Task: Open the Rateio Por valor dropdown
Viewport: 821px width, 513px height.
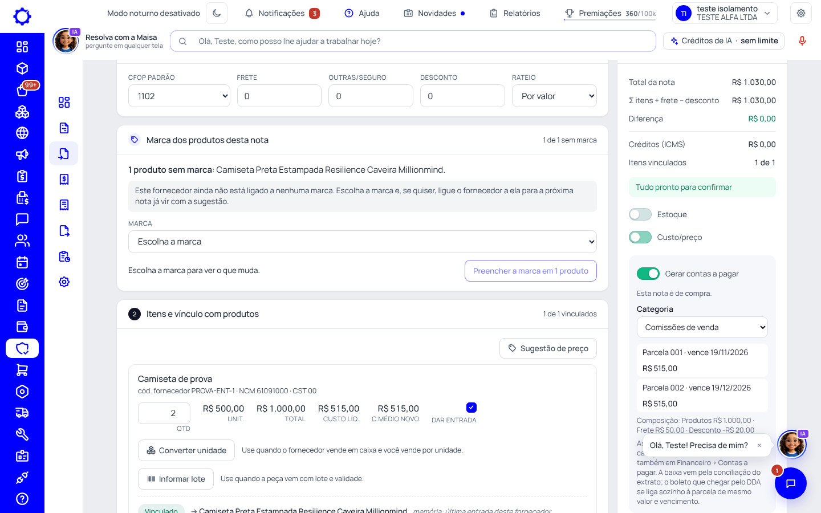Action: 554,96
